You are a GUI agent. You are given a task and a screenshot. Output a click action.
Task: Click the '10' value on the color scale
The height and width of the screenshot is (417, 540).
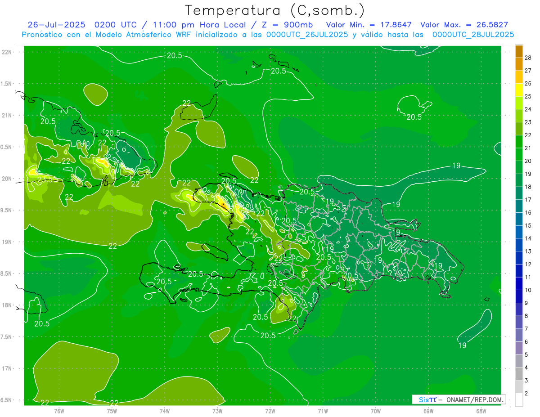coord(528,290)
